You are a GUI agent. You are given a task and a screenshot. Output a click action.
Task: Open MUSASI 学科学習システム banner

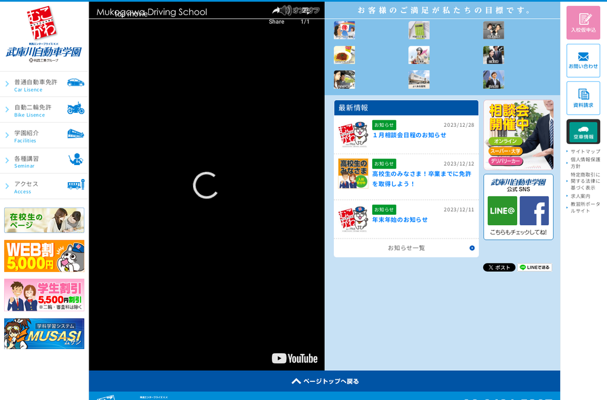(x=44, y=334)
